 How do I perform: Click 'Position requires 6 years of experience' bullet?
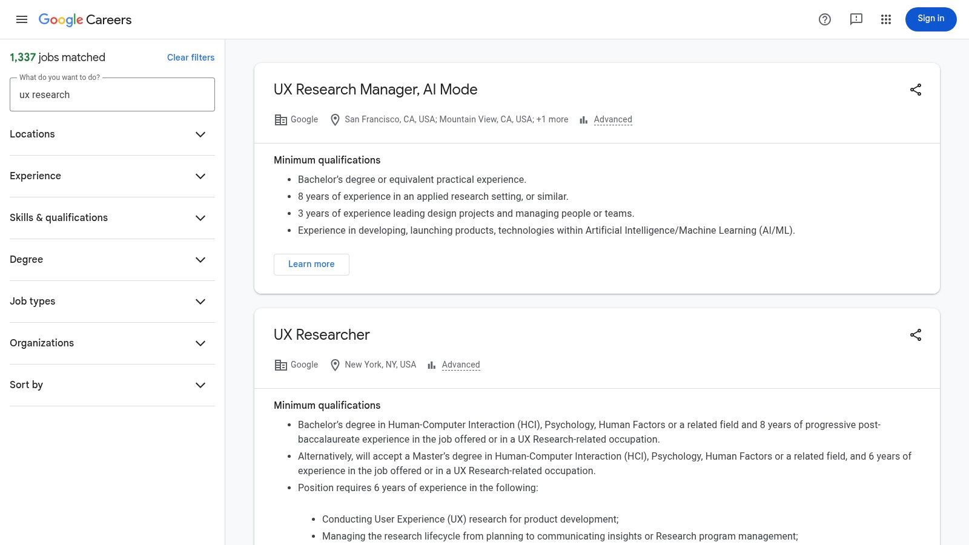[418, 488]
